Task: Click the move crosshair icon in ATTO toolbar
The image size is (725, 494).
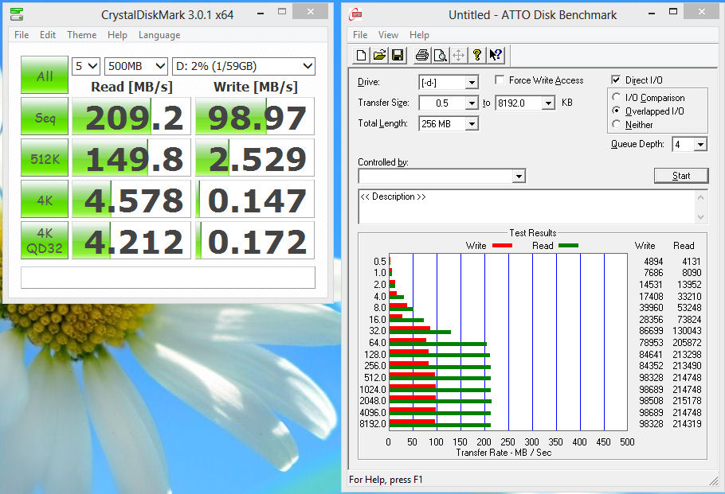Action: [458, 56]
